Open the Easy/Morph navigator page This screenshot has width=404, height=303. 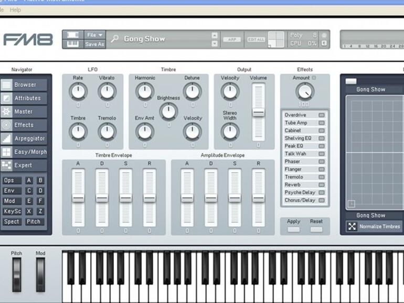[24, 151]
